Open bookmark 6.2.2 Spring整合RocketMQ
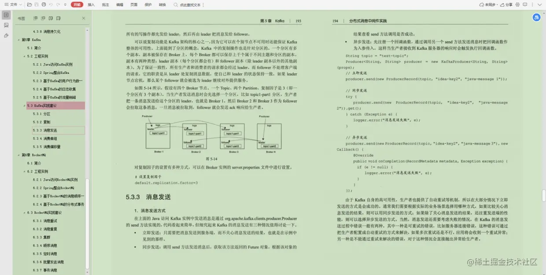Image resolution: width=546 pixels, height=275 pixels. tap(53, 188)
